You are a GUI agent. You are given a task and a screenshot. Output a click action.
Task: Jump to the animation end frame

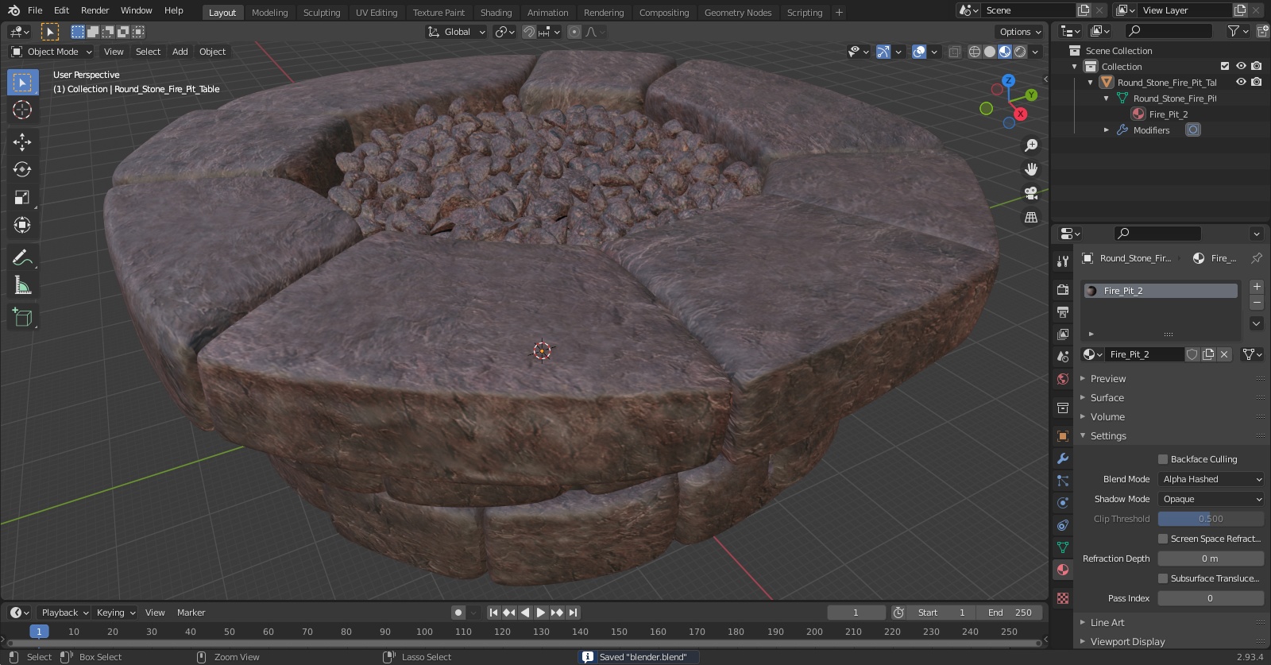(573, 613)
